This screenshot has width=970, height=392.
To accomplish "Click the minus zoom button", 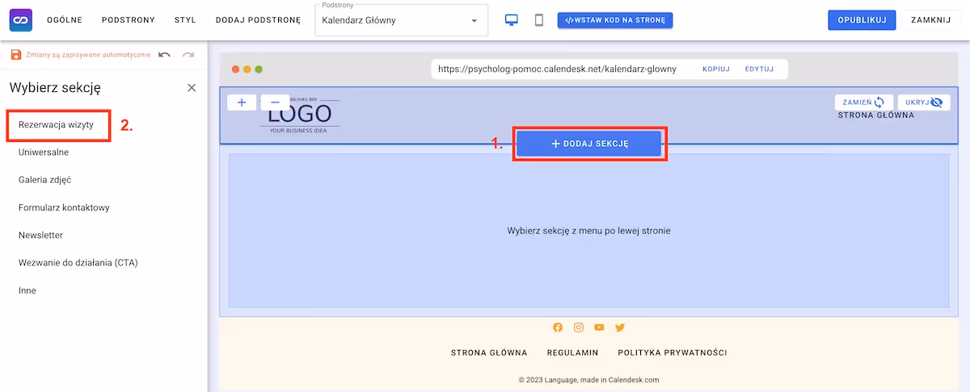I will [275, 102].
